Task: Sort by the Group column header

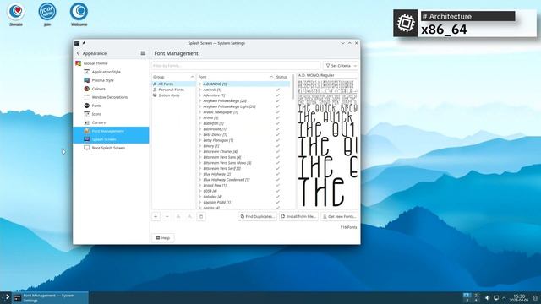Action: pos(174,77)
